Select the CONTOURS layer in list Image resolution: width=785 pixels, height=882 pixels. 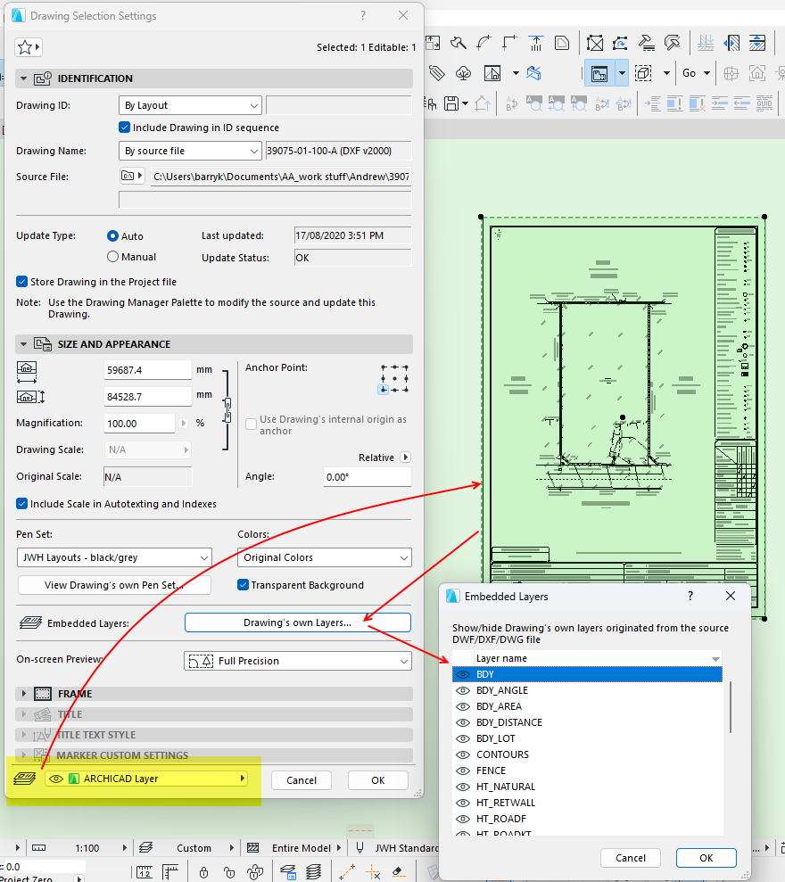pyautogui.click(x=502, y=754)
